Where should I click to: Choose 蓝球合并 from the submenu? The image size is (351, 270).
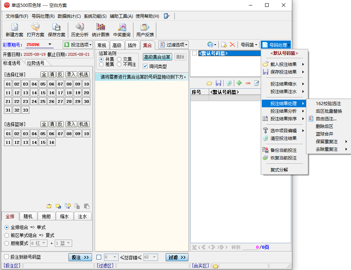coord(324,134)
